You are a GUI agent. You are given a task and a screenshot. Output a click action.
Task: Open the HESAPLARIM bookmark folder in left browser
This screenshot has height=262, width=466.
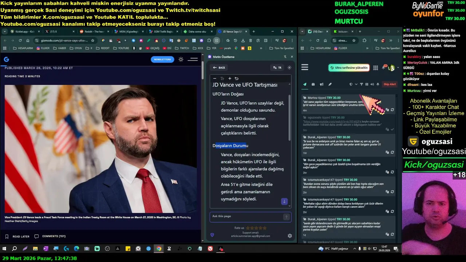pos(23,48)
